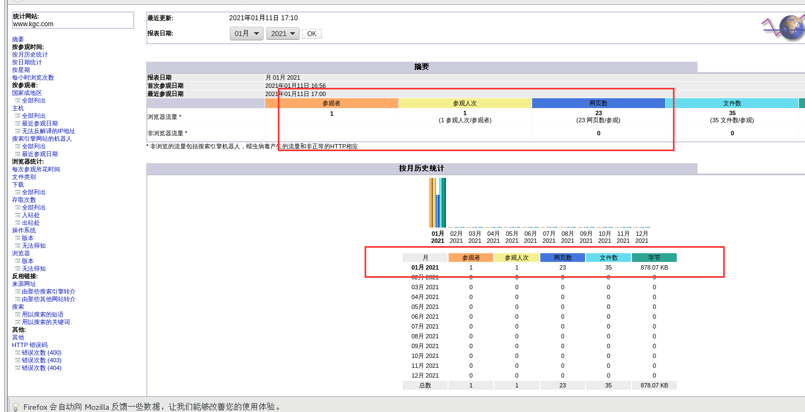Click the icon beside 无法反解译的IP地址
The image size is (805, 412).
[x=19, y=130]
